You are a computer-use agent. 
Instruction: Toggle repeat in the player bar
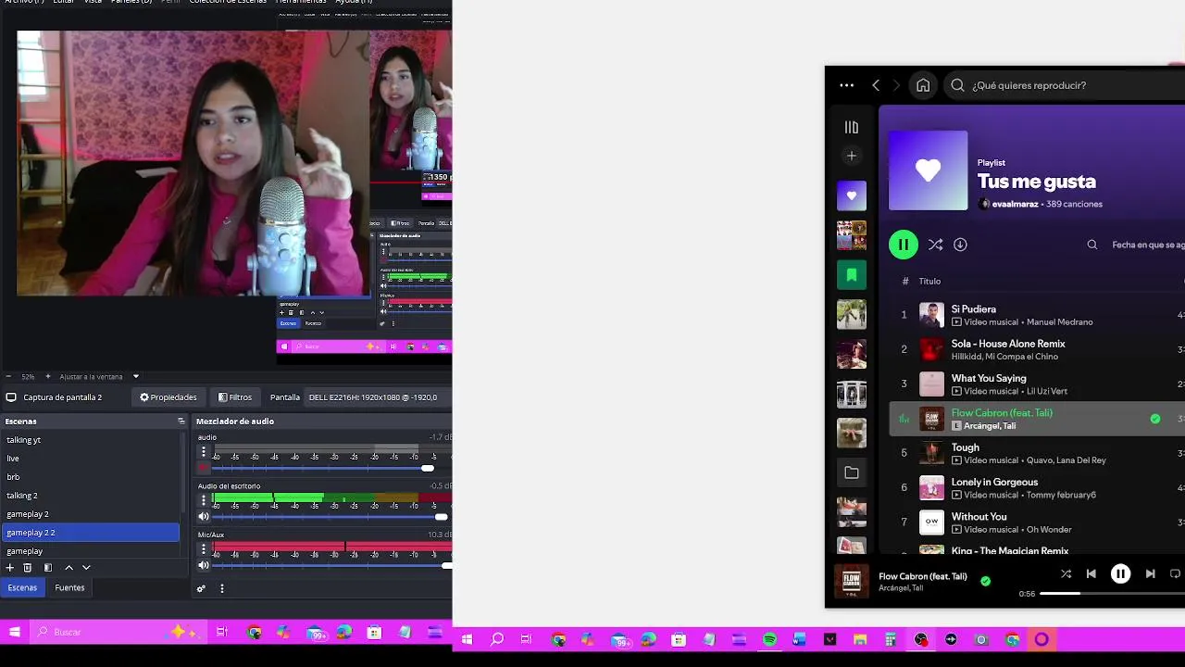(x=1176, y=573)
